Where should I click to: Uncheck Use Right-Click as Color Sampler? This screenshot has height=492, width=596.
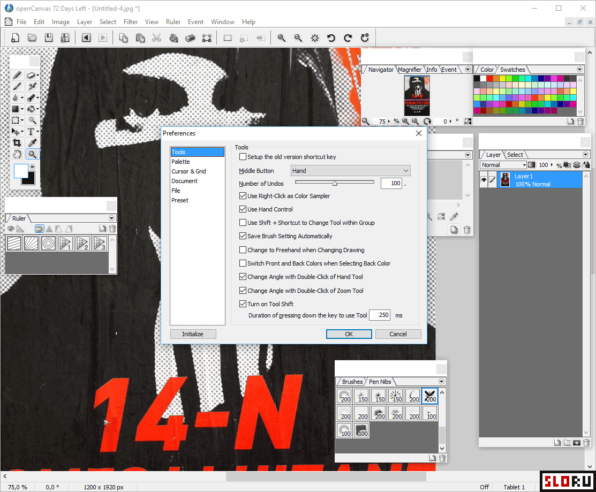click(243, 196)
